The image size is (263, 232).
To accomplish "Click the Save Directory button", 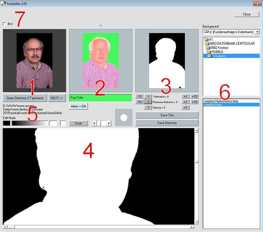I will click(167, 123).
